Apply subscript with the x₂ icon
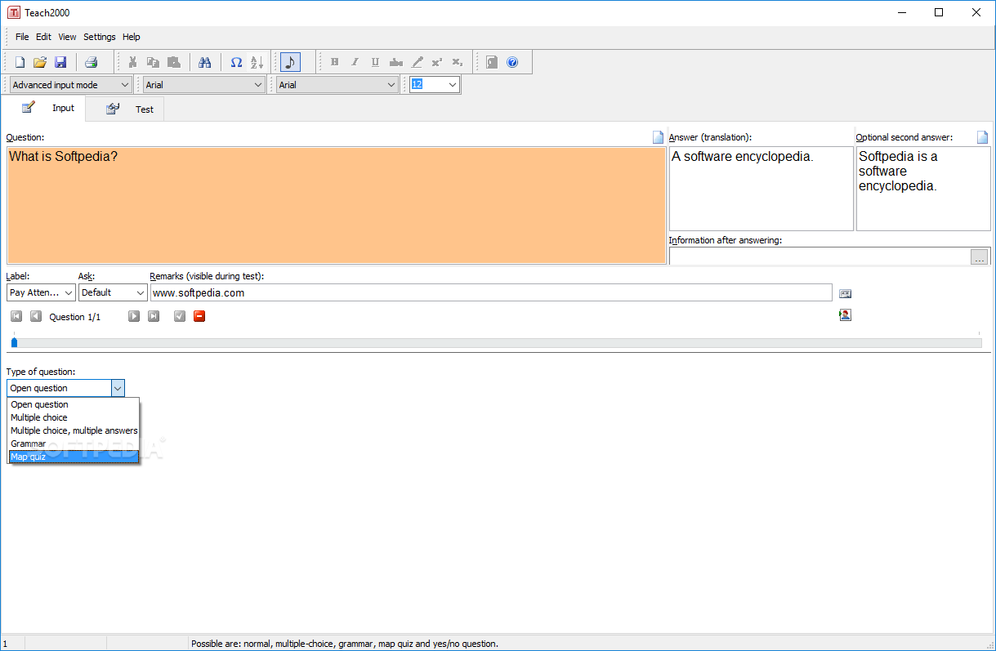 (x=458, y=62)
